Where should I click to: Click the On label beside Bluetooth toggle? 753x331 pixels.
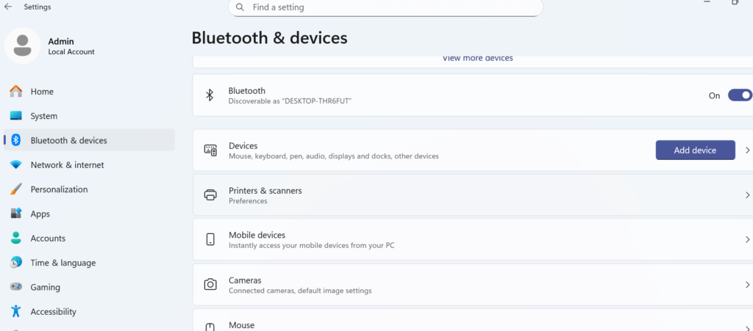click(x=714, y=95)
